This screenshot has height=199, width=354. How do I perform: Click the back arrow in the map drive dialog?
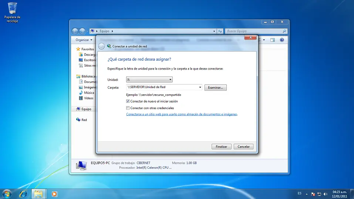(x=101, y=46)
